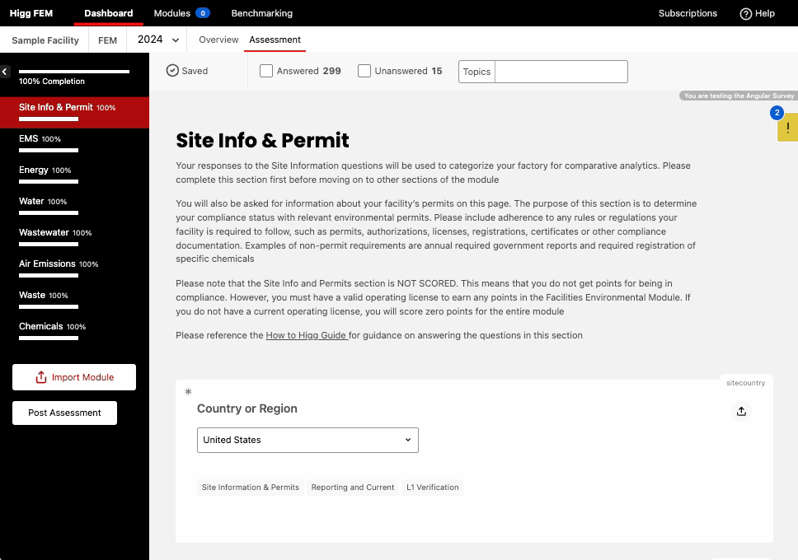Expand the Country or Region dropdown
The height and width of the screenshot is (560, 798).
pos(307,440)
